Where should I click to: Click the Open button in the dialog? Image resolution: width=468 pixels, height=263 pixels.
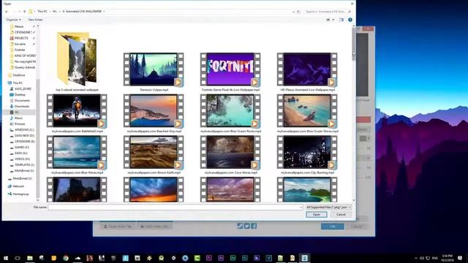pos(317,214)
